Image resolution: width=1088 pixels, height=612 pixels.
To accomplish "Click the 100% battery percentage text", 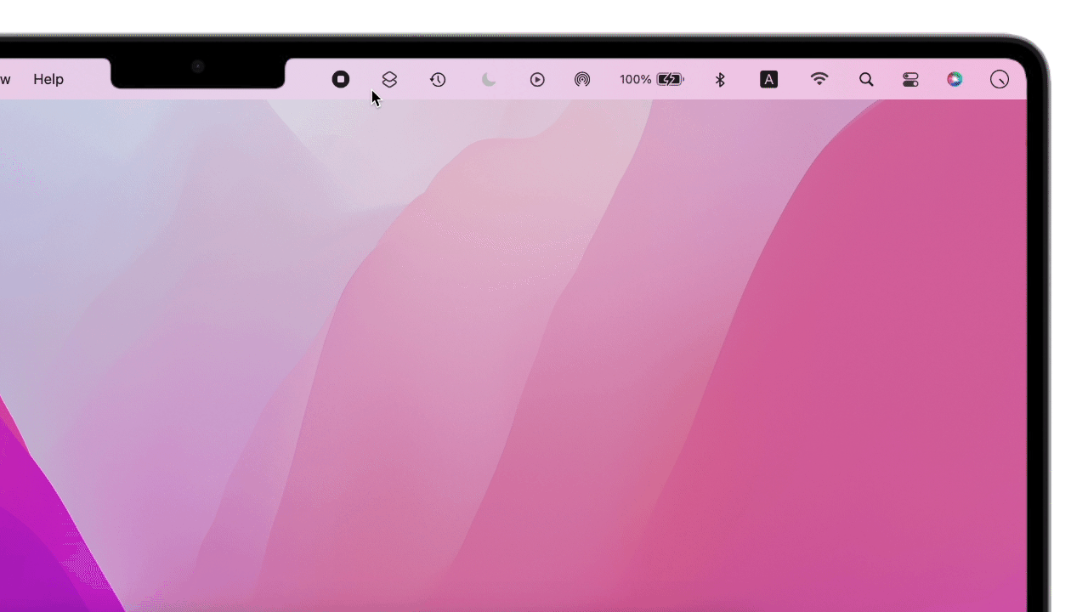I will click(635, 79).
